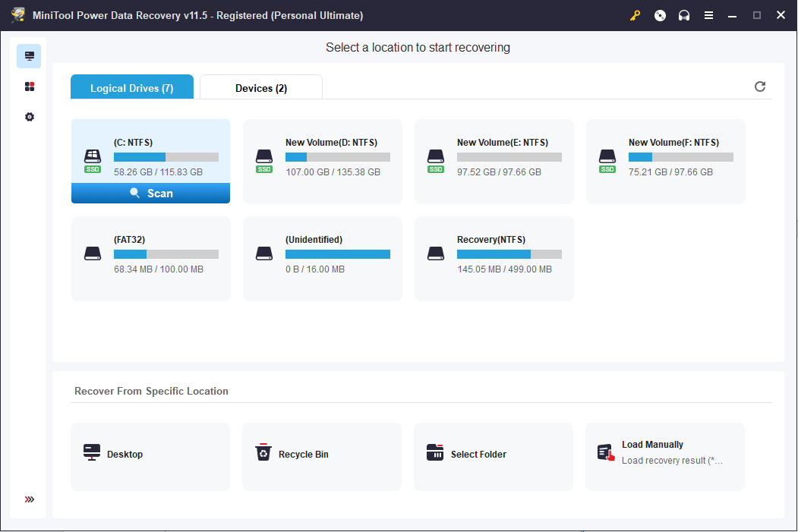The height and width of the screenshot is (532, 798).
Task: Click the E: drive usage bar
Action: pyautogui.click(x=509, y=157)
